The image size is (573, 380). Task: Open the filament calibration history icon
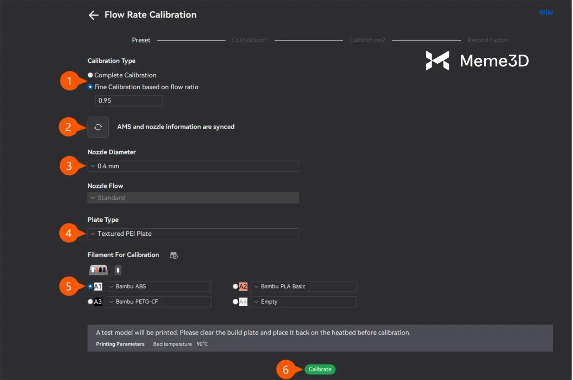coord(174,255)
